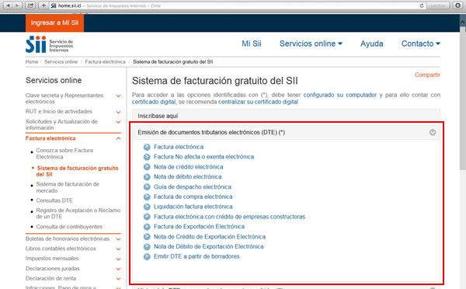Click arrow icon beside Emitir DTE borradores
This screenshot has width=466, height=289.
point(147,256)
